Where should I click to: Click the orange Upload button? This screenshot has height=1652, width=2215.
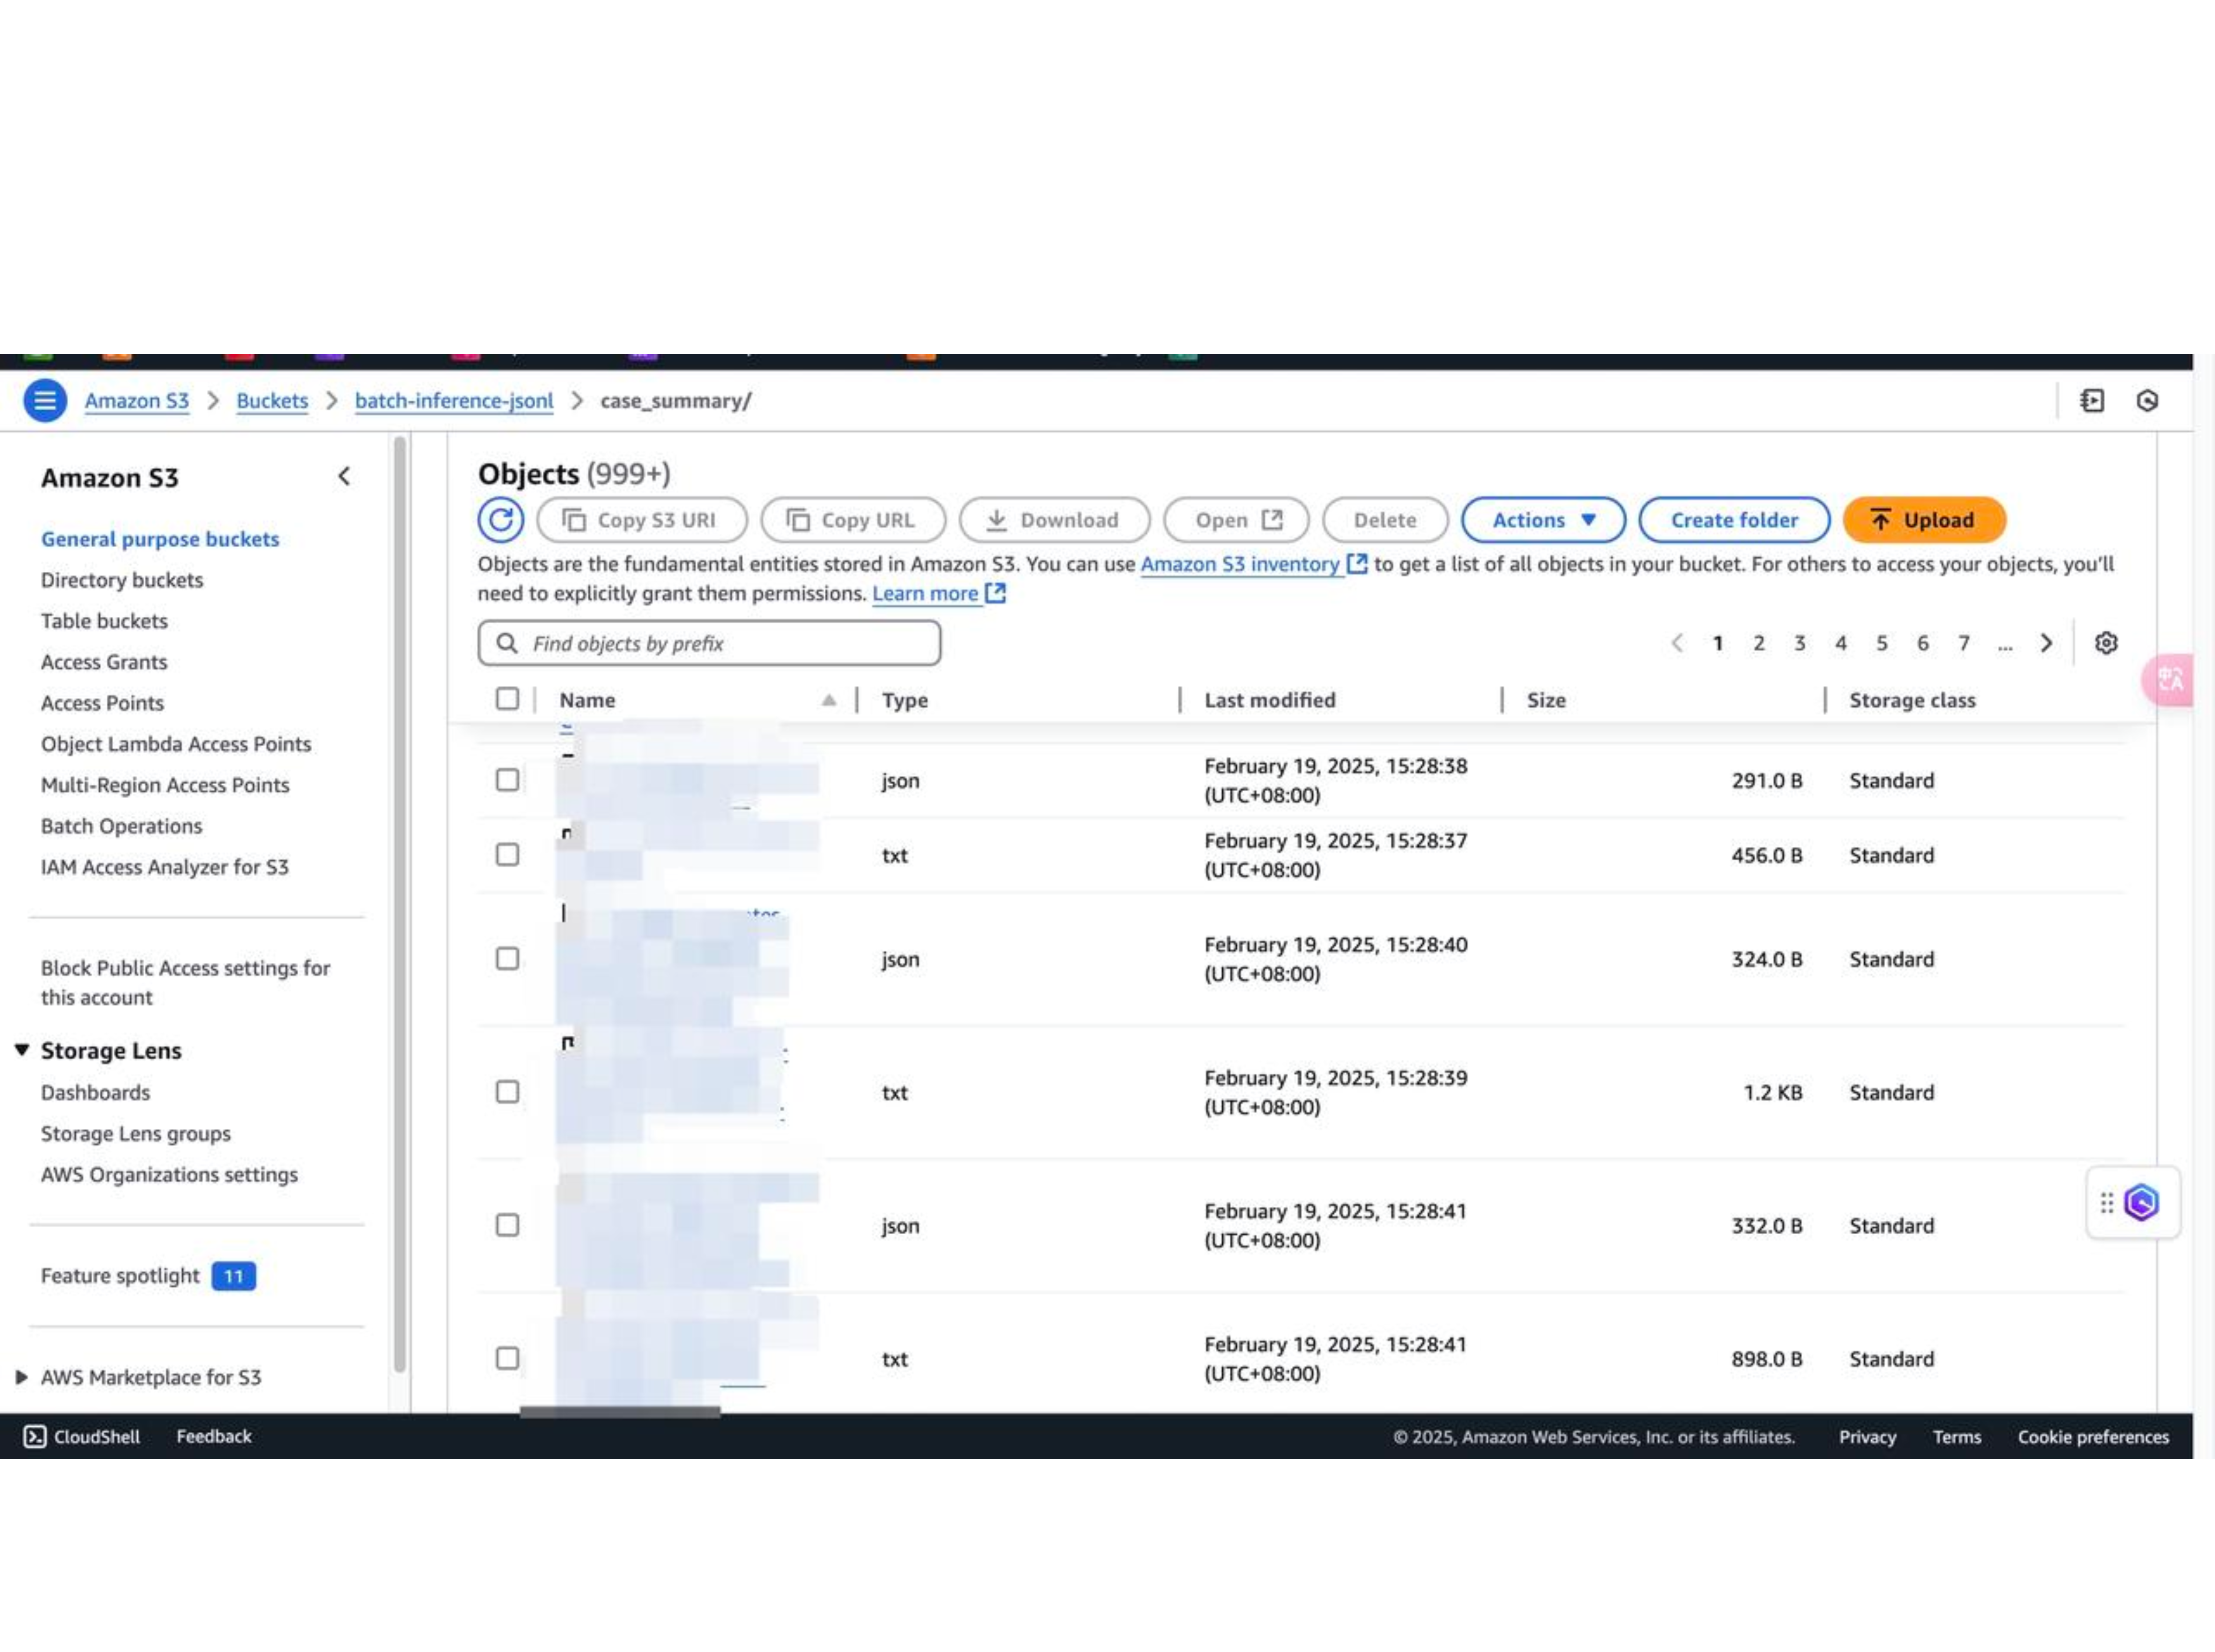(1923, 520)
